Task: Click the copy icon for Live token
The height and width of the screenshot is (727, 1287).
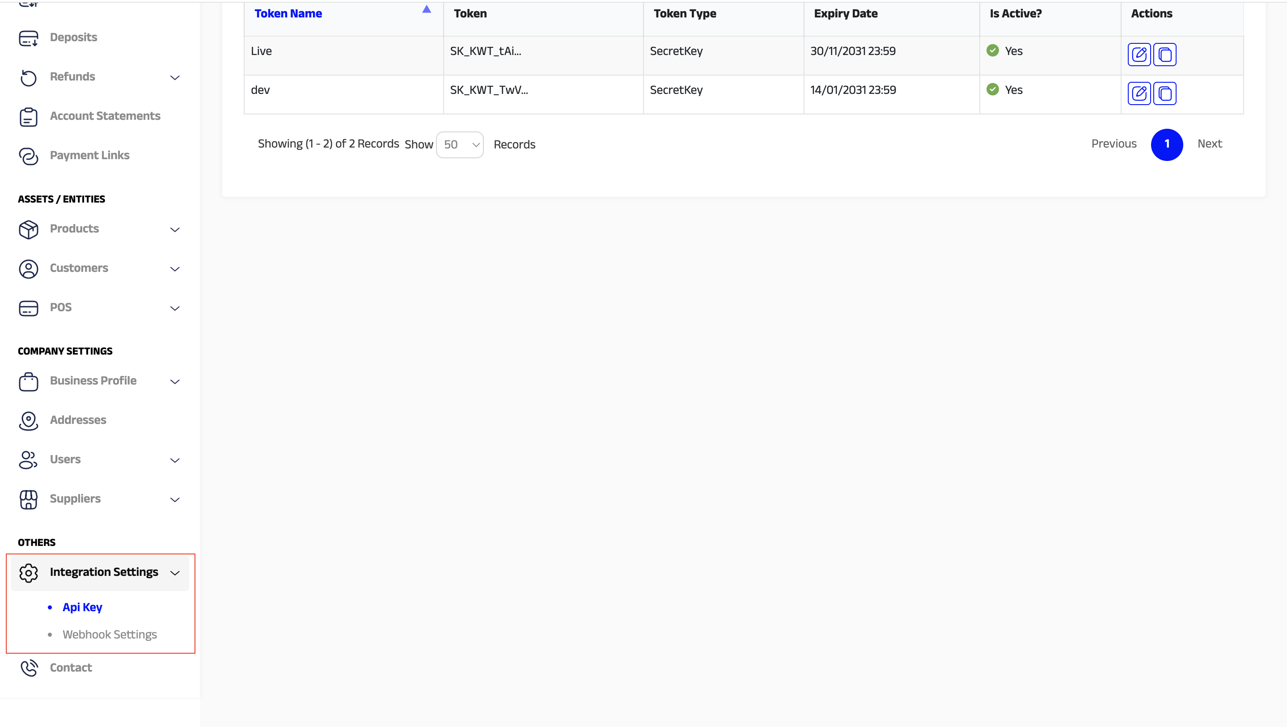Action: click(x=1164, y=55)
